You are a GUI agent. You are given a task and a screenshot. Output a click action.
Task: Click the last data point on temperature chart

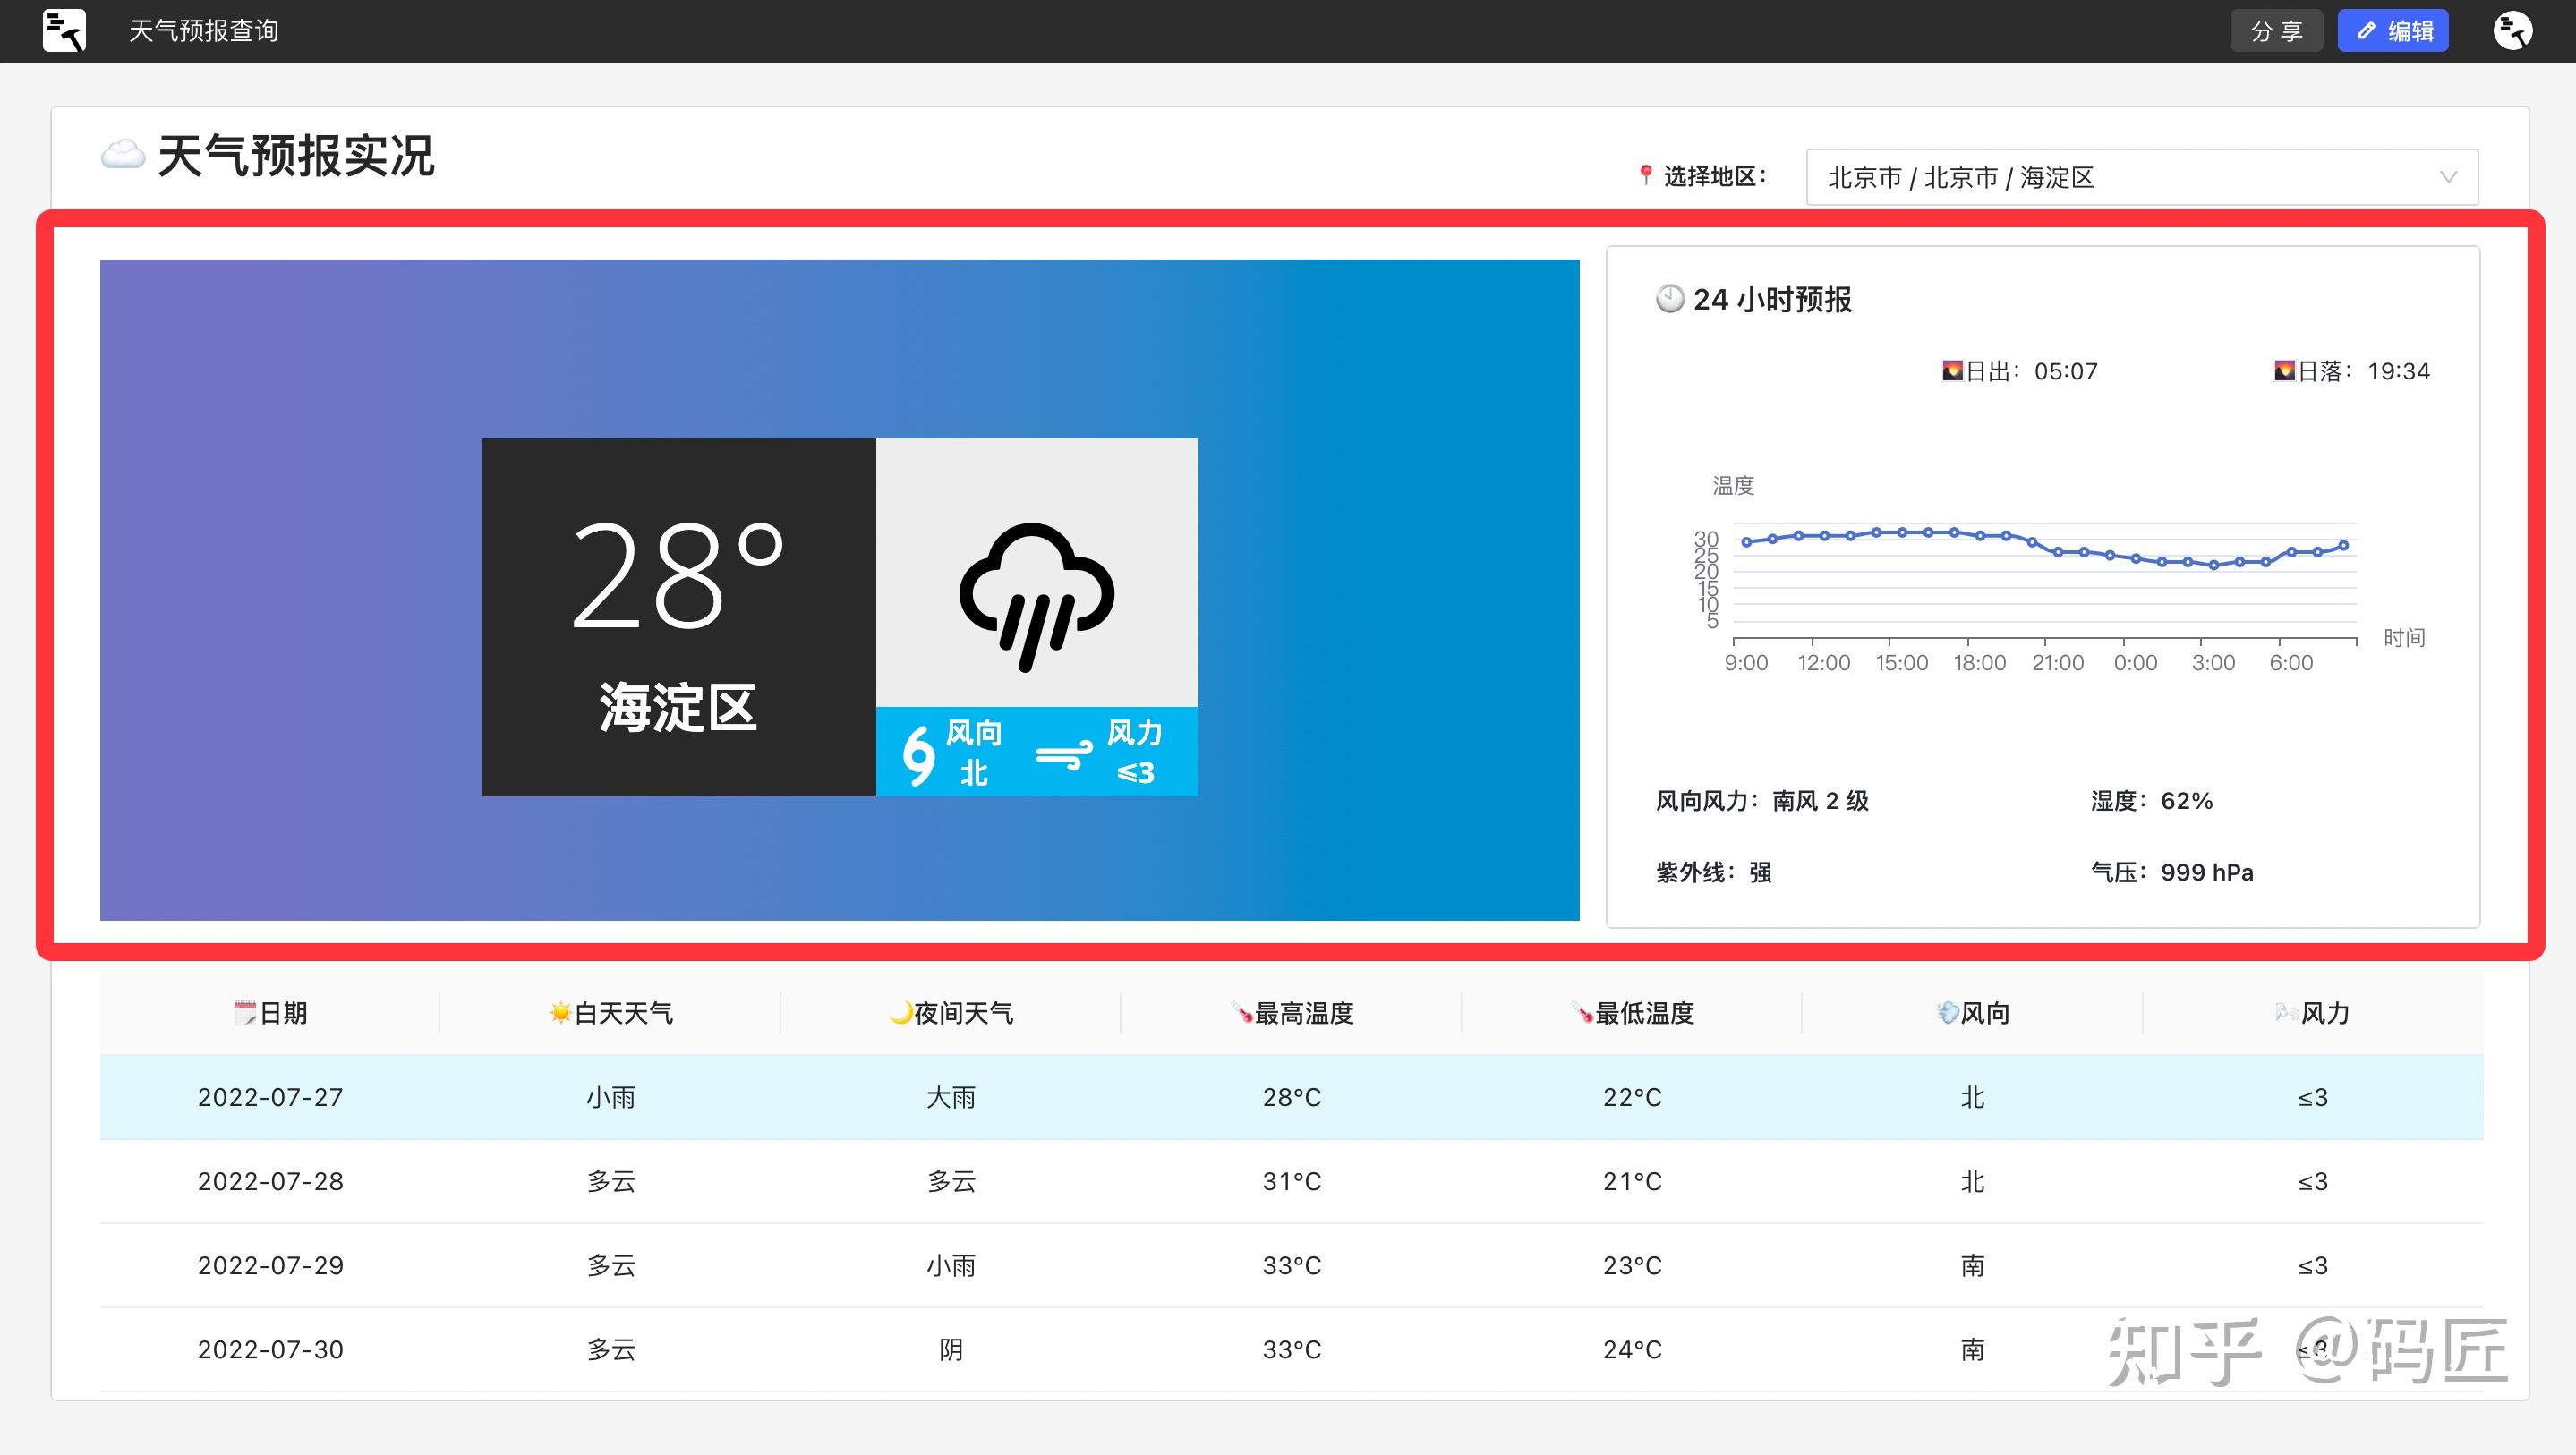[x=2343, y=546]
